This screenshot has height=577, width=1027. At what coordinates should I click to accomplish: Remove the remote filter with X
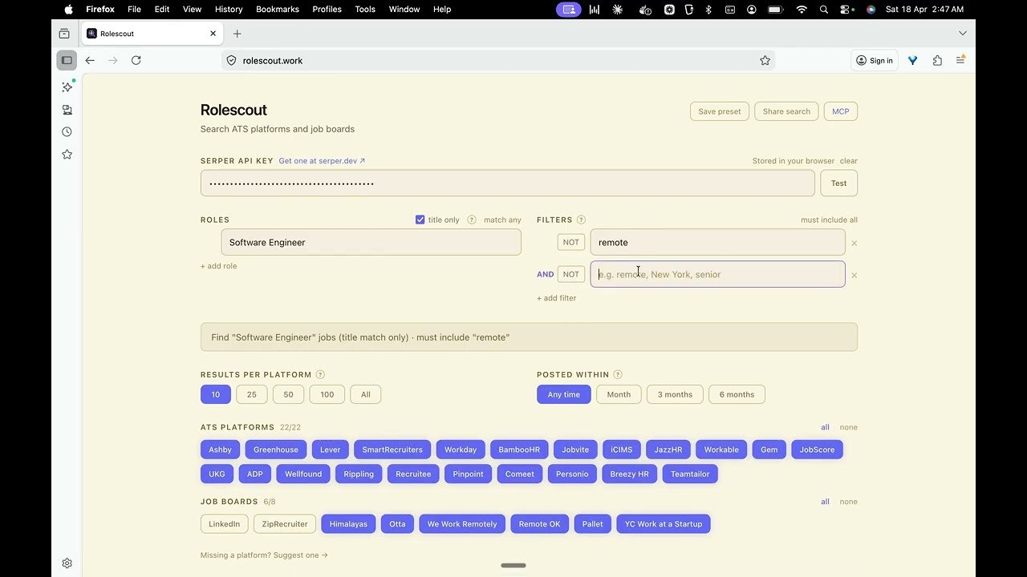854,243
